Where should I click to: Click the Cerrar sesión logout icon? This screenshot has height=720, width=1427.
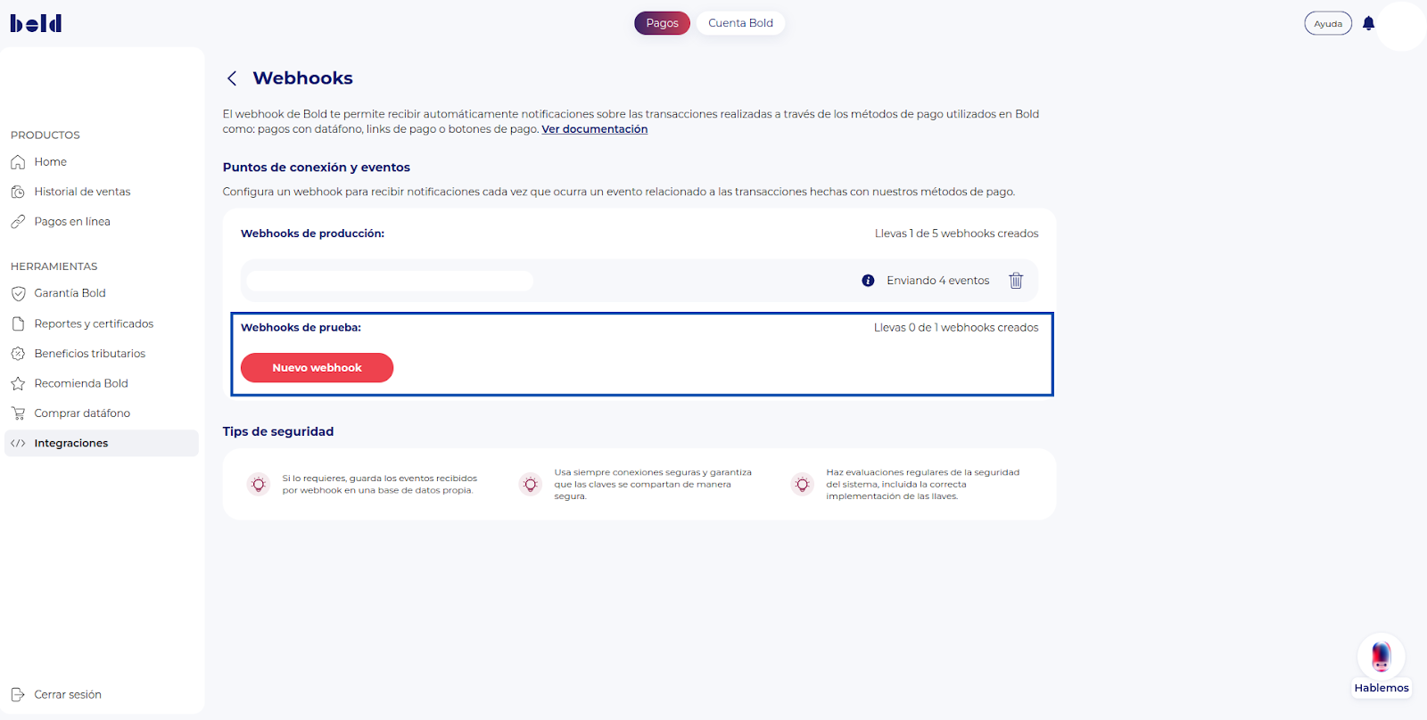coord(19,694)
